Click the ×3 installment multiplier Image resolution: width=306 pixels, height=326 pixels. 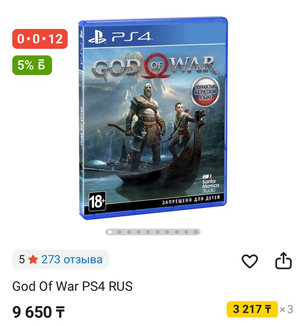[286, 309]
